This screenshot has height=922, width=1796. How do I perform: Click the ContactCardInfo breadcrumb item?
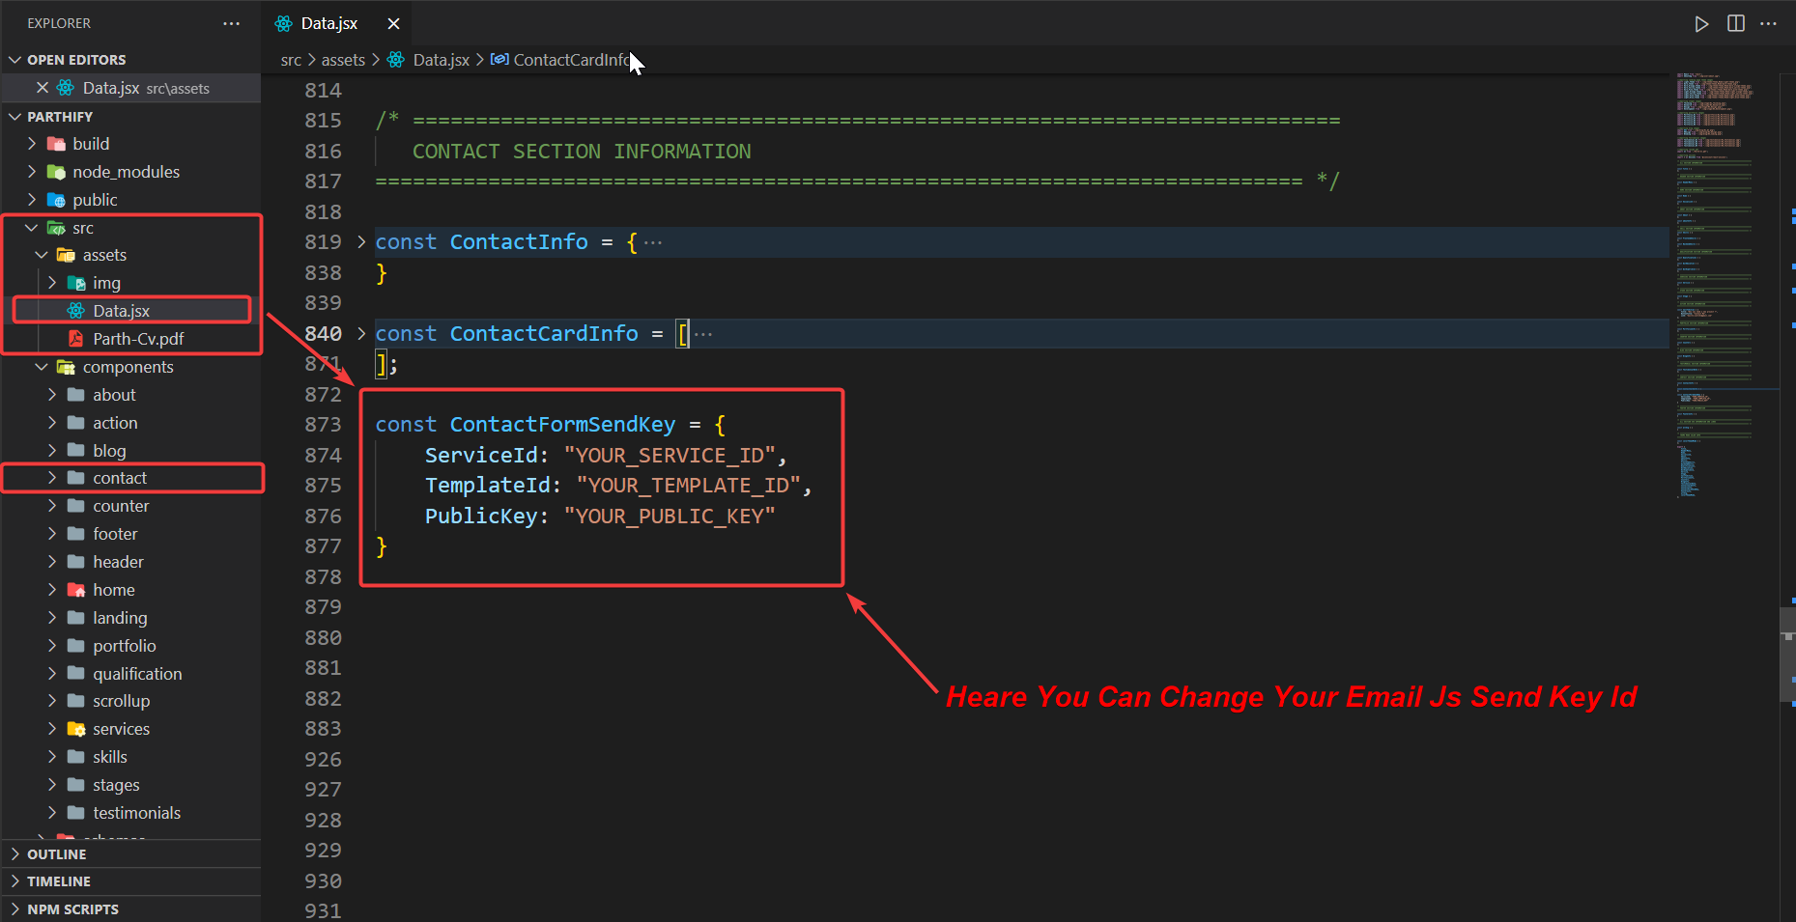570,60
